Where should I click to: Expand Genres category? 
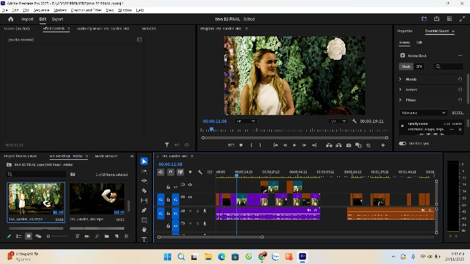click(400, 89)
